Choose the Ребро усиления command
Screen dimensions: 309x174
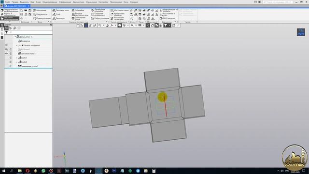[x=100, y=18]
